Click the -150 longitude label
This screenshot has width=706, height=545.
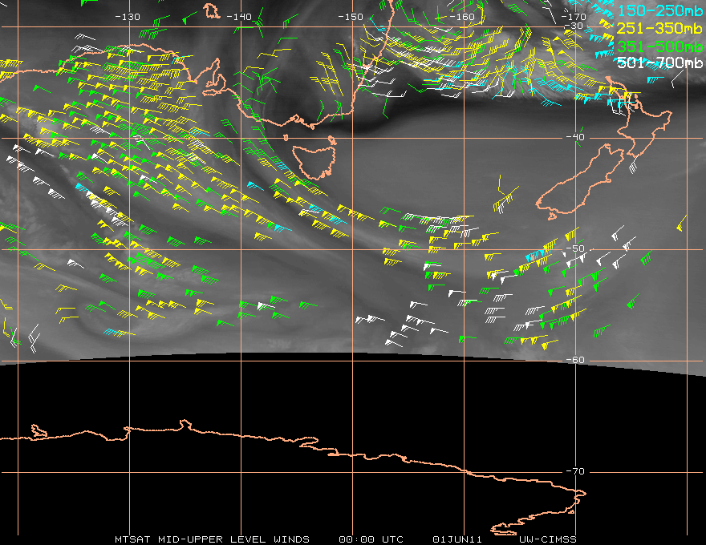pyautogui.click(x=351, y=17)
